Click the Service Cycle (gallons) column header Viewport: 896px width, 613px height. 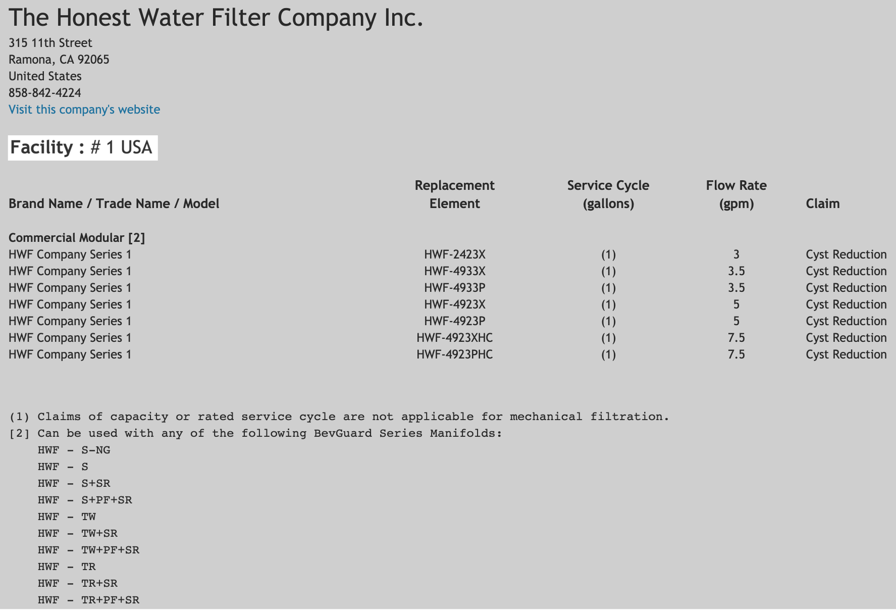(608, 194)
